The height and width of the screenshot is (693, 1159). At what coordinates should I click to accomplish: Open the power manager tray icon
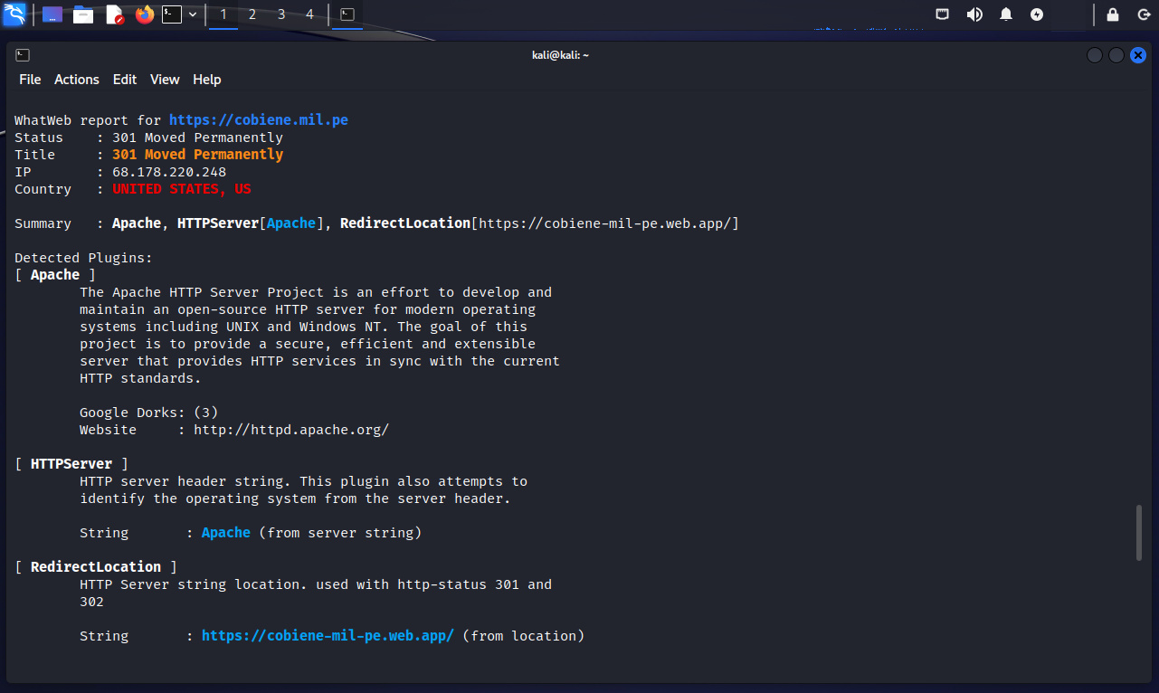pos(1037,14)
